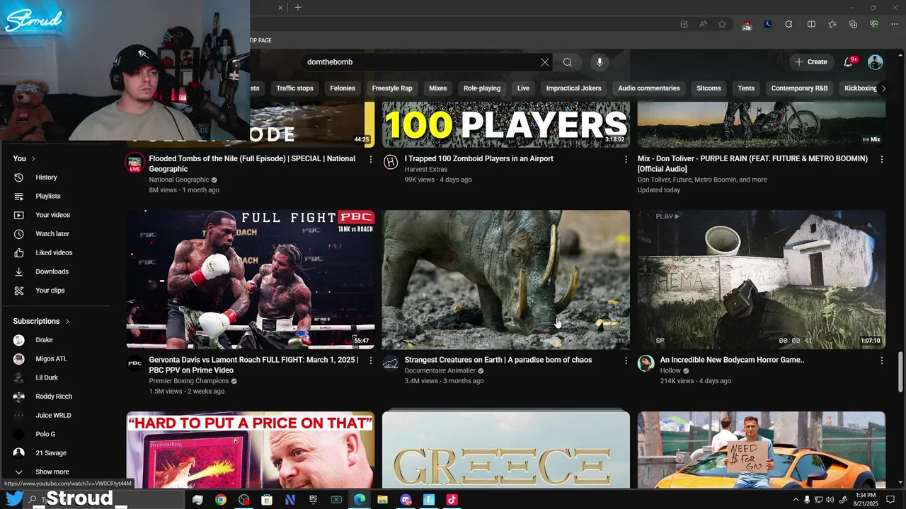
Task: Click the Edge read aloud icon
Action: click(x=703, y=24)
